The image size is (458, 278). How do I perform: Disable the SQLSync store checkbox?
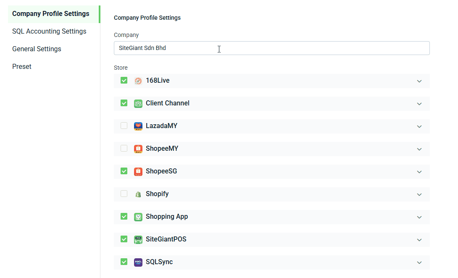click(124, 262)
